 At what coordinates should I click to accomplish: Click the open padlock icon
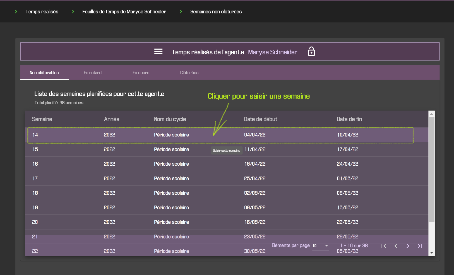pos(311,51)
